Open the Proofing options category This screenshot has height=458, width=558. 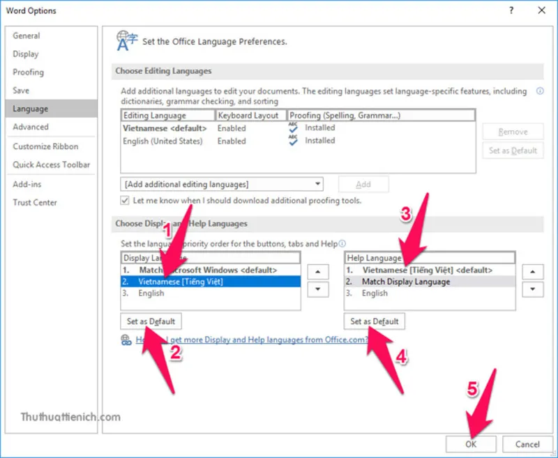pyautogui.click(x=51, y=72)
